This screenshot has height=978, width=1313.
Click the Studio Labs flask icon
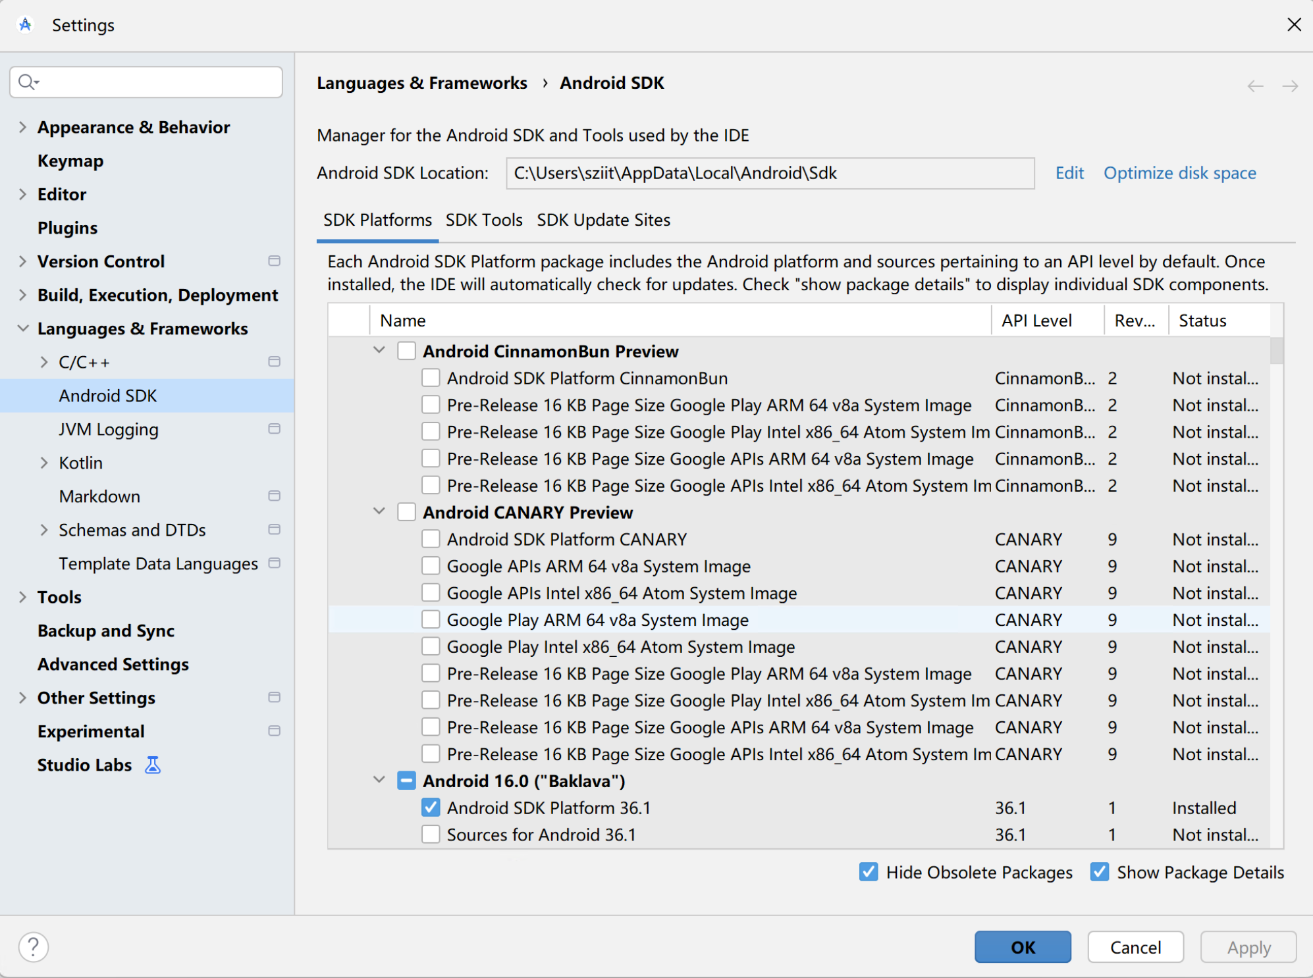coord(153,765)
